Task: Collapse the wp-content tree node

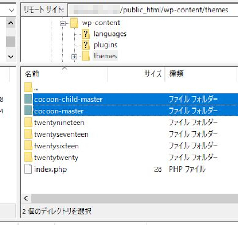Action: 62,23
